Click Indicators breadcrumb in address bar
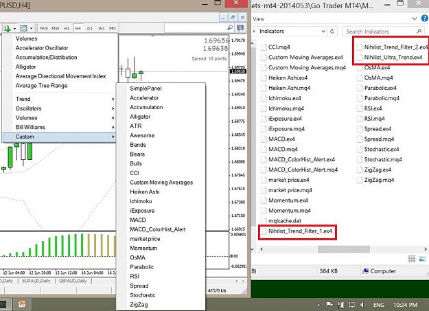 point(272,31)
